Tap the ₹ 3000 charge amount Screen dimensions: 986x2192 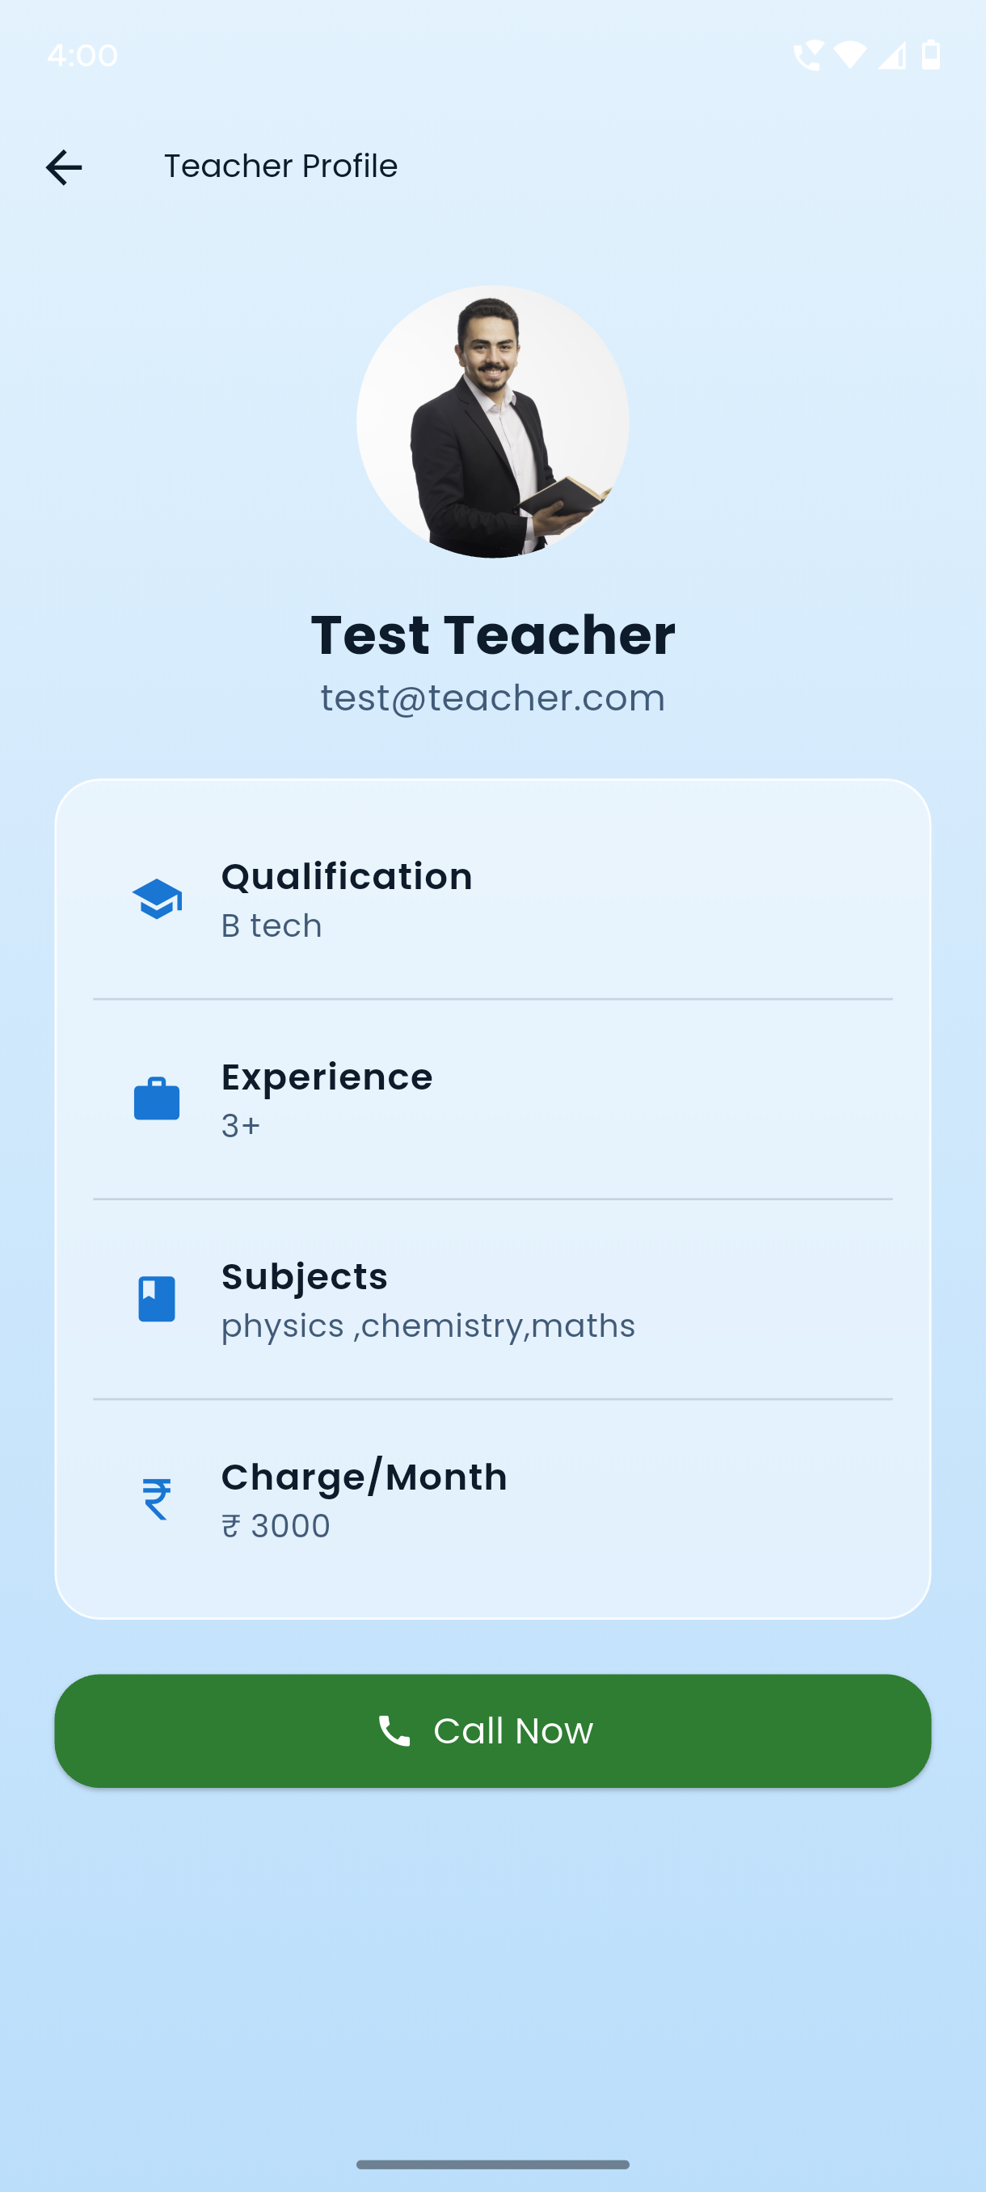click(276, 1526)
